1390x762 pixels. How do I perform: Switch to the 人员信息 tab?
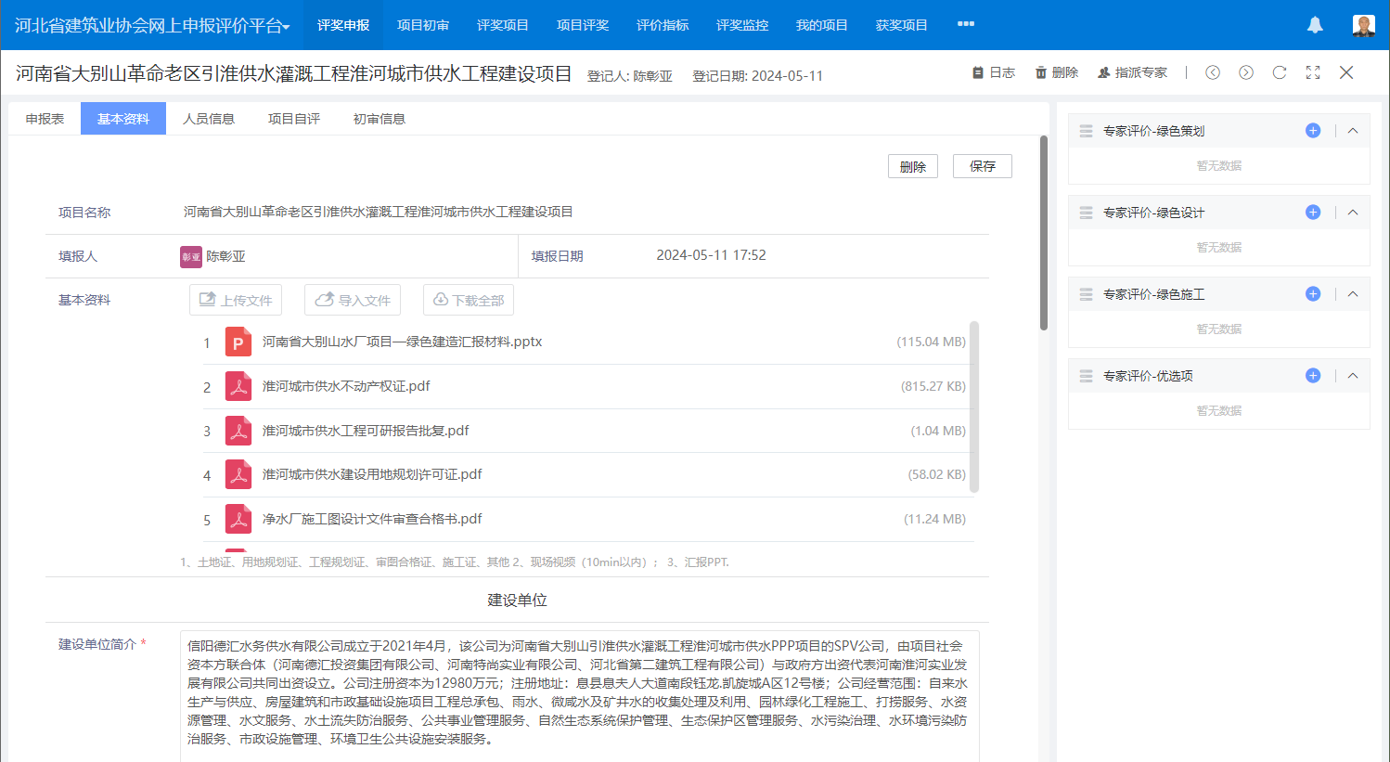[x=209, y=119]
